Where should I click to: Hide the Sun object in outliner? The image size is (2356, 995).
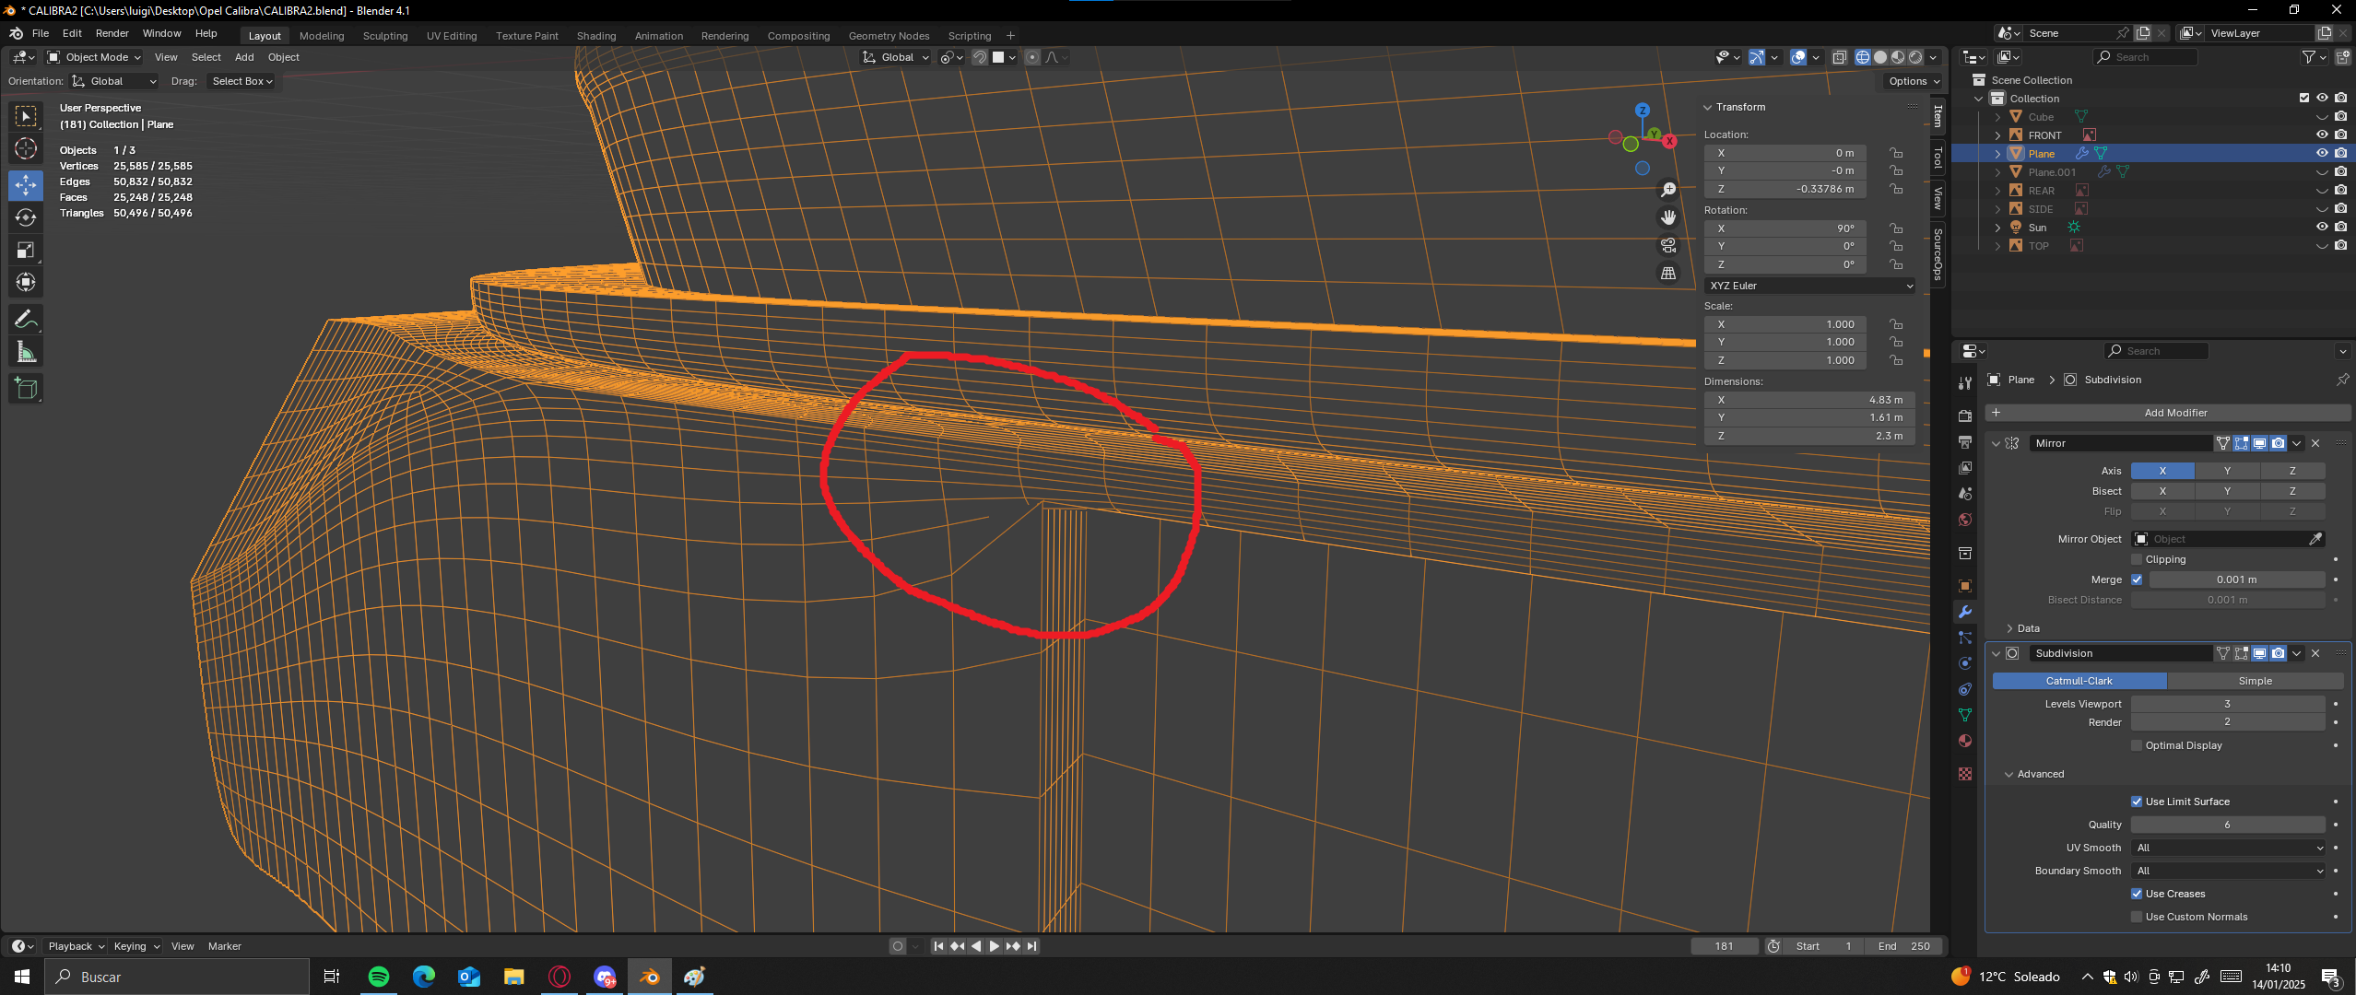2322,227
